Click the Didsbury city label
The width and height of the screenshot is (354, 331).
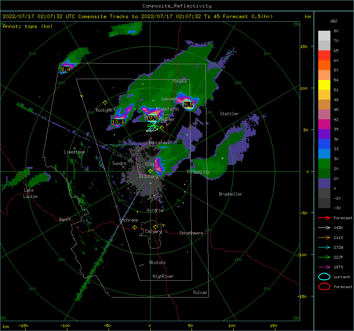148,176
